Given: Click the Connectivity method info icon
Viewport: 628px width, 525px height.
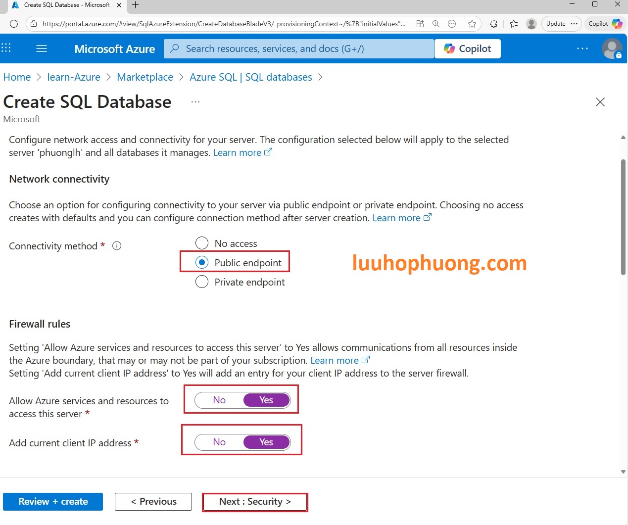Looking at the screenshot, I should (117, 246).
